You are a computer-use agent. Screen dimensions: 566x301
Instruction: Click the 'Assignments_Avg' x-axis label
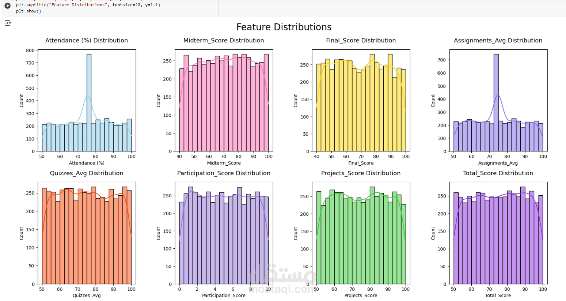point(498,163)
